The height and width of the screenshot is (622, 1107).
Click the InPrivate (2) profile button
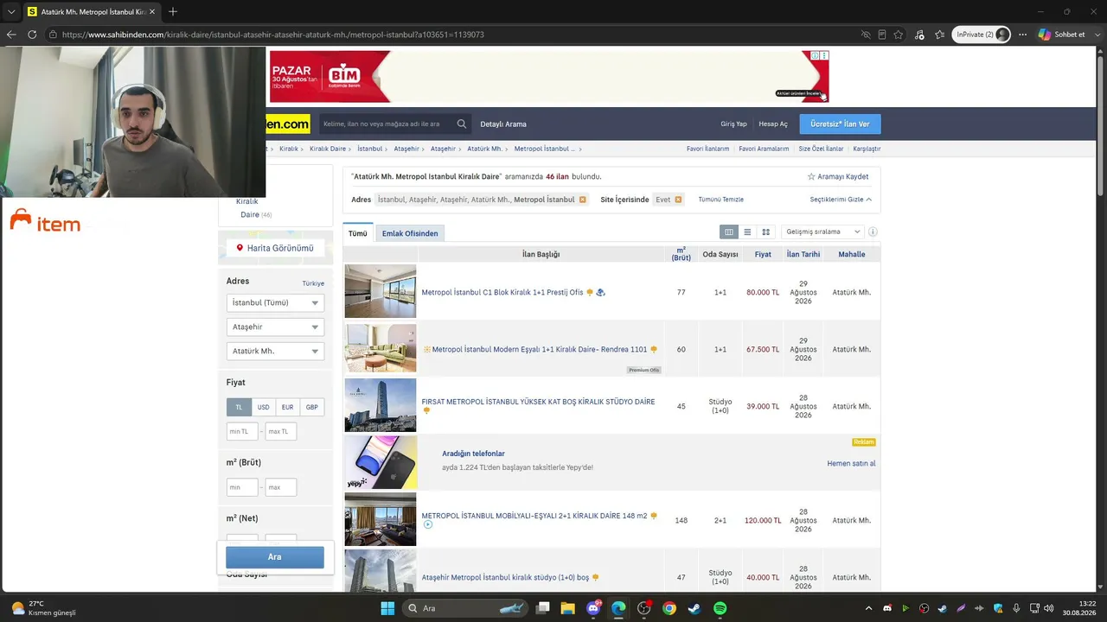pos(982,35)
